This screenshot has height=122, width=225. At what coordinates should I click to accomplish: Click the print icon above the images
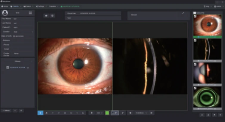[52, 15]
